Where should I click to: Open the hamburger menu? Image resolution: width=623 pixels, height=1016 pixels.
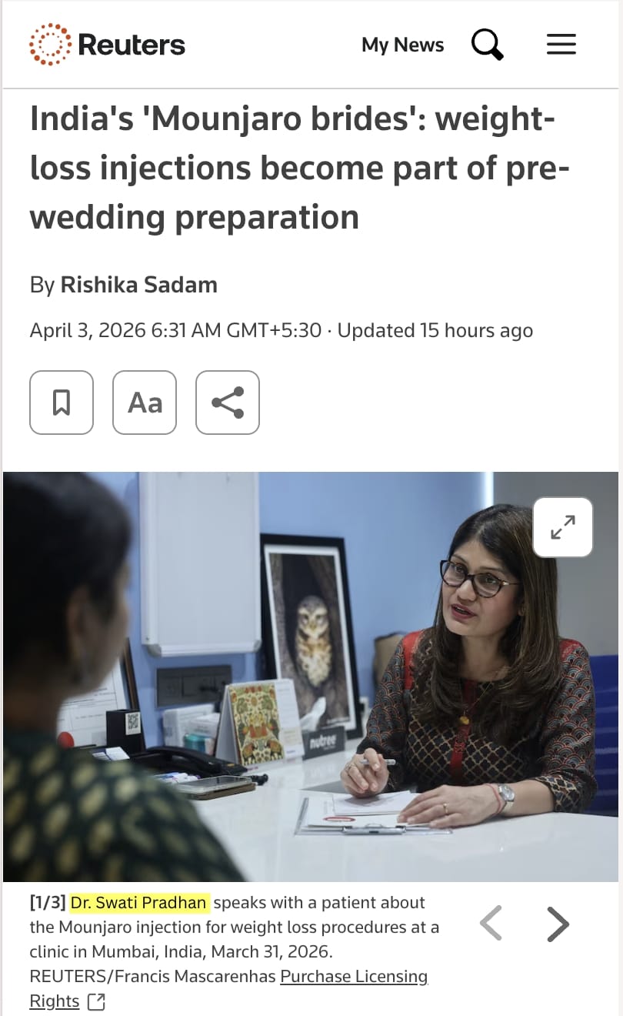(561, 45)
